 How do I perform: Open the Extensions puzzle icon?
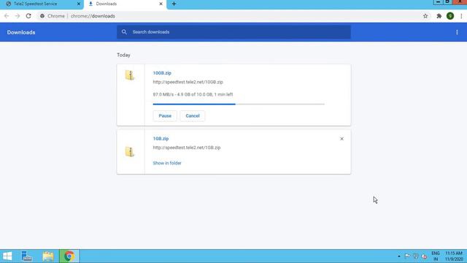[x=439, y=16]
